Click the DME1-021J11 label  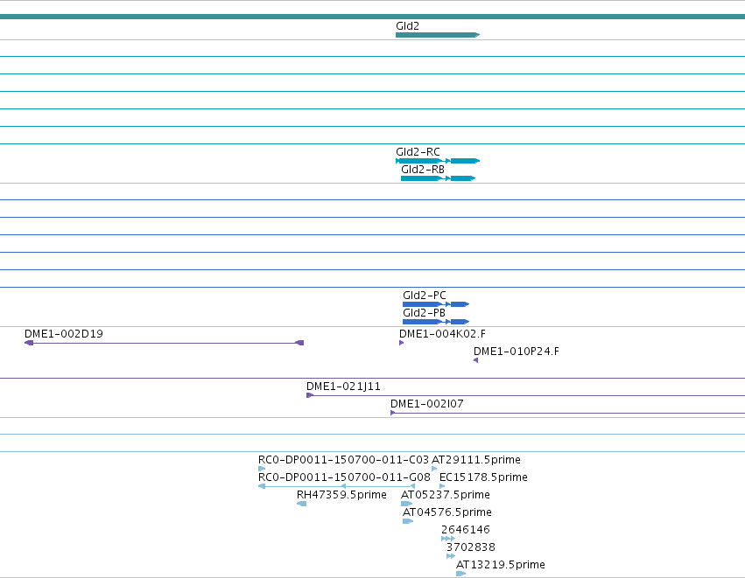[x=343, y=386]
